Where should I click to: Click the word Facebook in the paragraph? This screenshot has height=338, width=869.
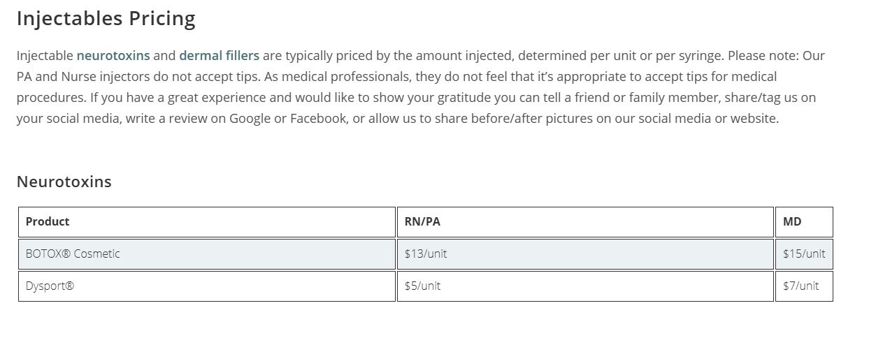318,118
